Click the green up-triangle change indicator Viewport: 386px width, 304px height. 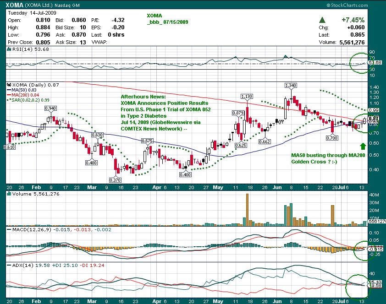coord(322,20)
